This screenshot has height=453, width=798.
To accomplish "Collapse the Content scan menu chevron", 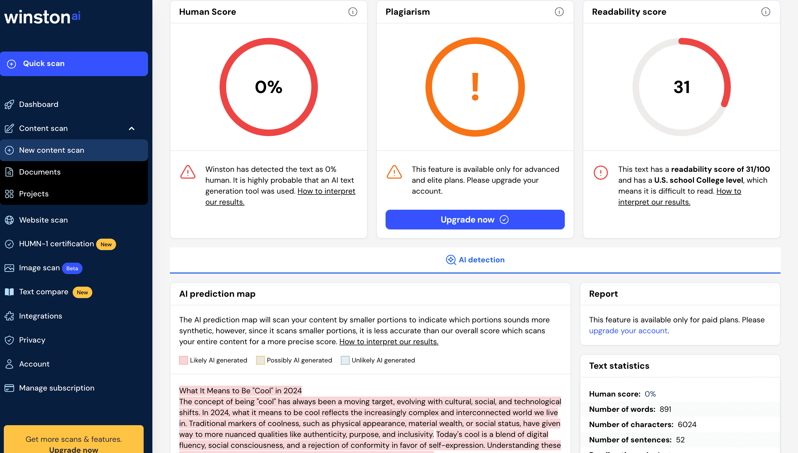I will (x=131, y=128).
